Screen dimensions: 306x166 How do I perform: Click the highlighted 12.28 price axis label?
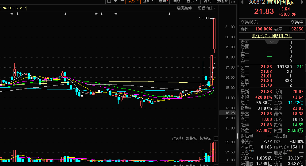pyautogui.click(x=227, y=113)
